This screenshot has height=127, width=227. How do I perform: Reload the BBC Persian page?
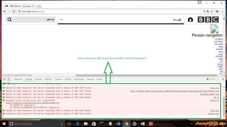click(x=14, y=11)
